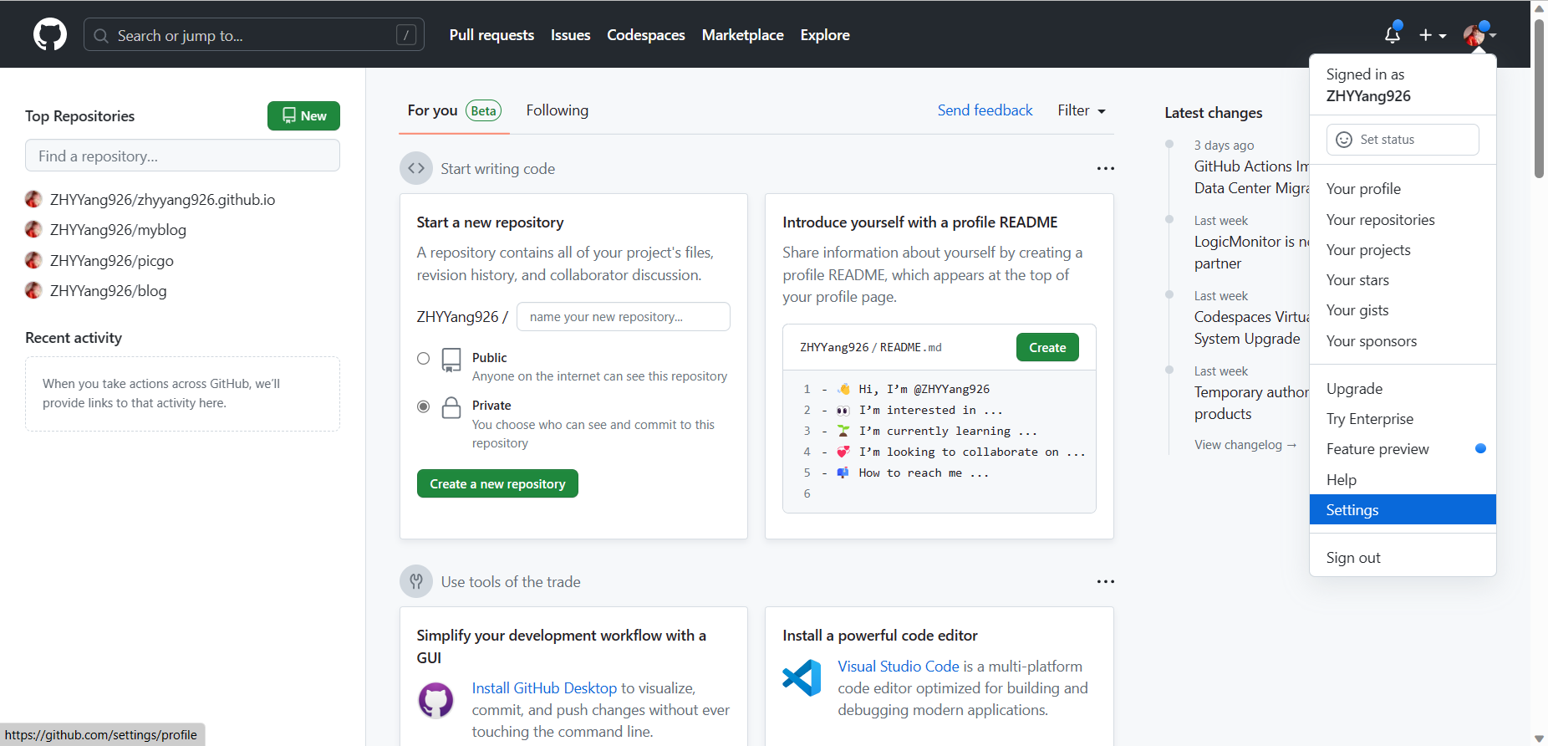
Task: Click the Create a new repository button
Action: tap(497, 484)
